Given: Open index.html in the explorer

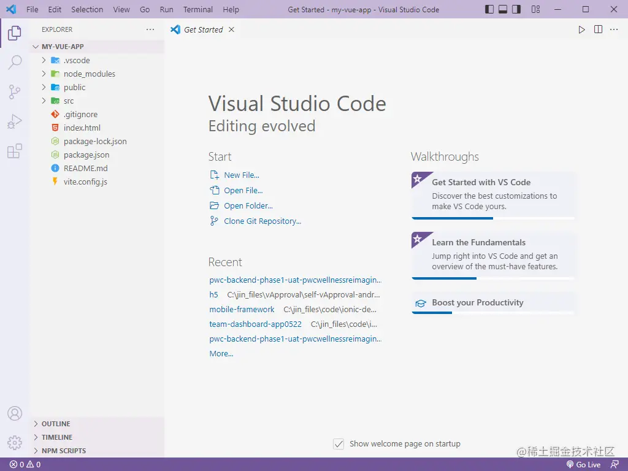Looking at the screenshot, I should click(x=98, y=128).
